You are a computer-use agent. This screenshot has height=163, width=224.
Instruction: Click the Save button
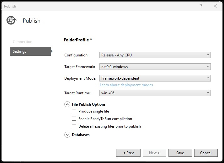click(180, 153)
